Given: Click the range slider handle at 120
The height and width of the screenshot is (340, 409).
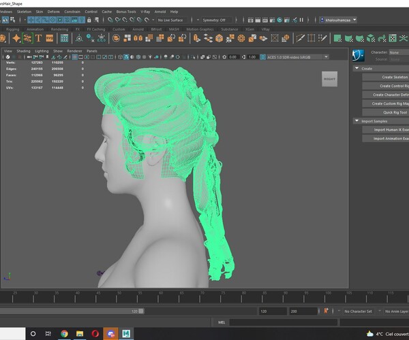Looking at the screenshot, I should point(141,311).
